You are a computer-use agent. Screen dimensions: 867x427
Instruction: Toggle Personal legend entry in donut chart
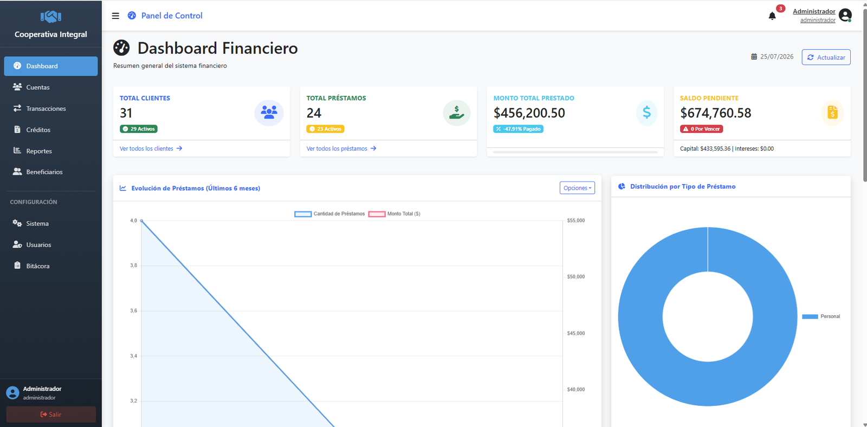[821, 316]
